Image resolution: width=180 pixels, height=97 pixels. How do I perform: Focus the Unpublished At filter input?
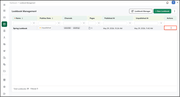(x=146, y=23)
